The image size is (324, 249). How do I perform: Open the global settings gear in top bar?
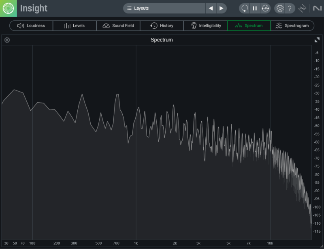point(280,8)
